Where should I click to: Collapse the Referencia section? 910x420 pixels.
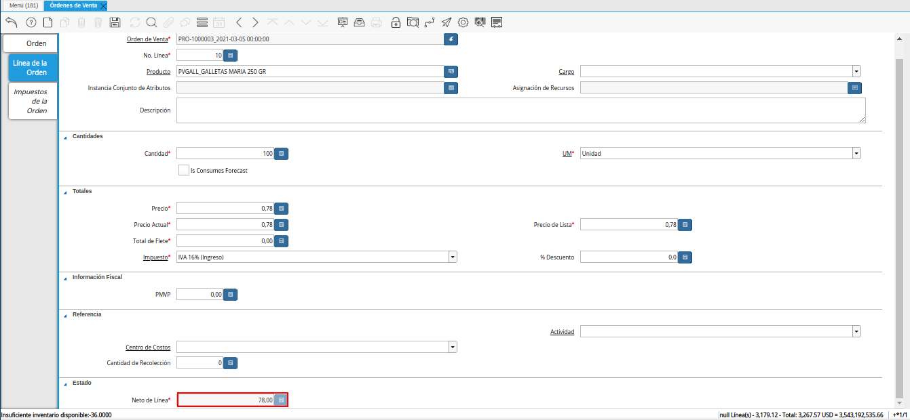coord(66,316)
